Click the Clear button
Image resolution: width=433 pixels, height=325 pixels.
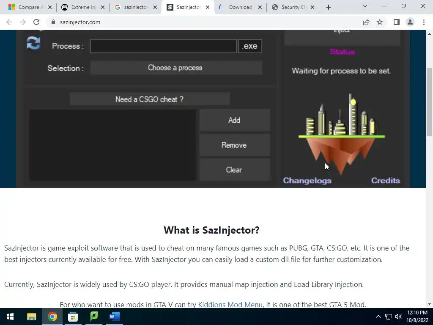(x=234, y=170)
